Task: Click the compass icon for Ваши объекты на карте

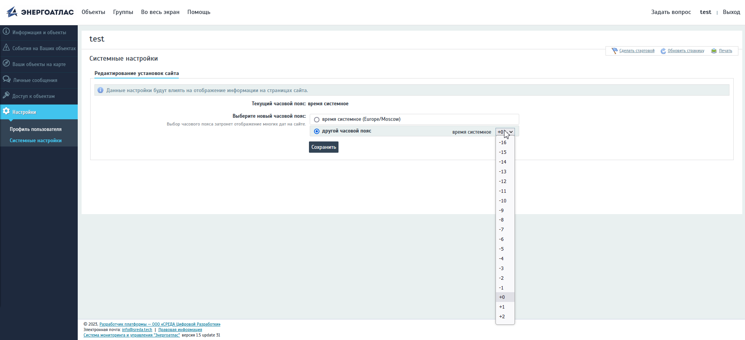Action: [6, 63]
